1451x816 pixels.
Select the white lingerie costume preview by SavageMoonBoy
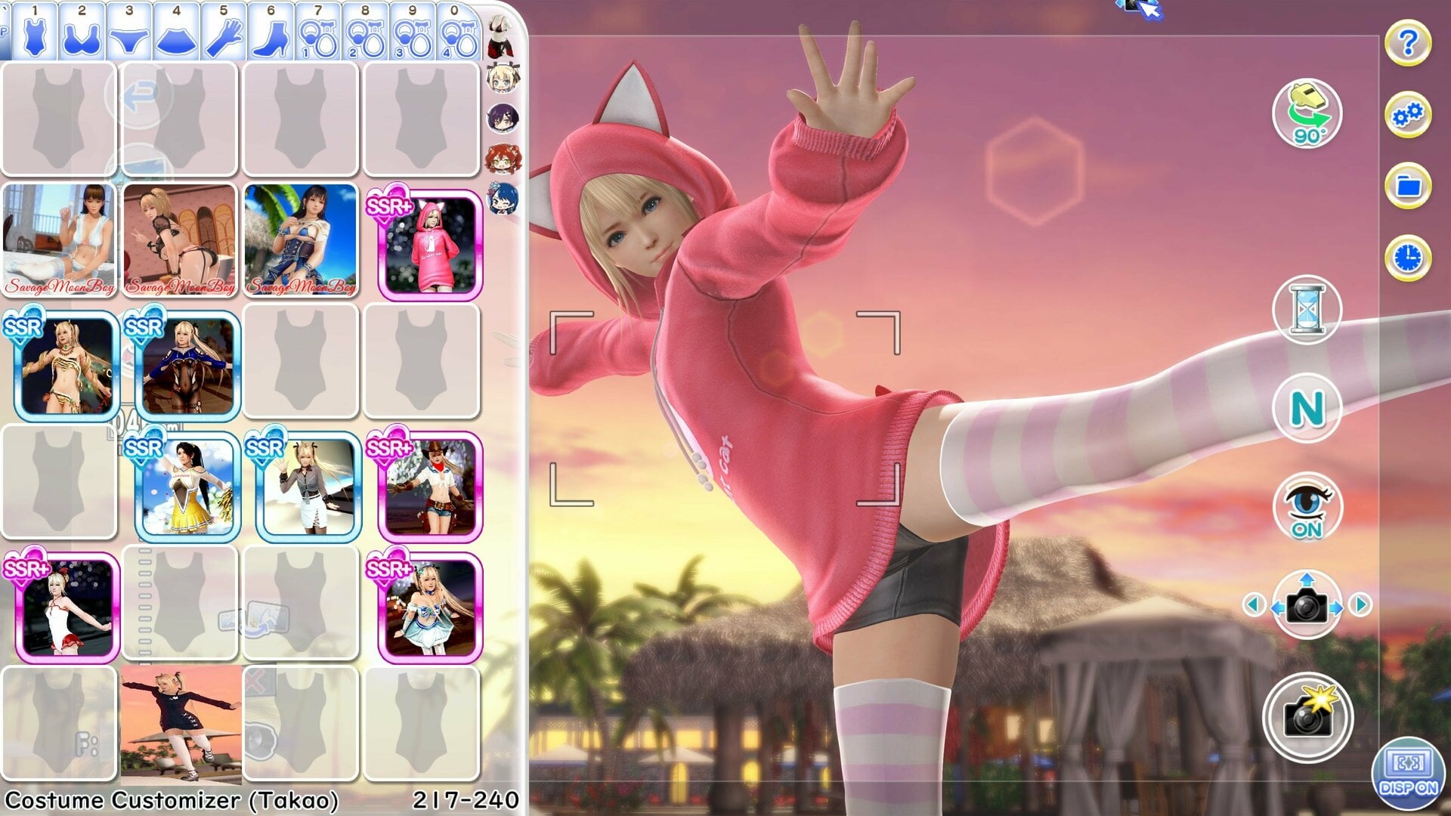point(60,240)
